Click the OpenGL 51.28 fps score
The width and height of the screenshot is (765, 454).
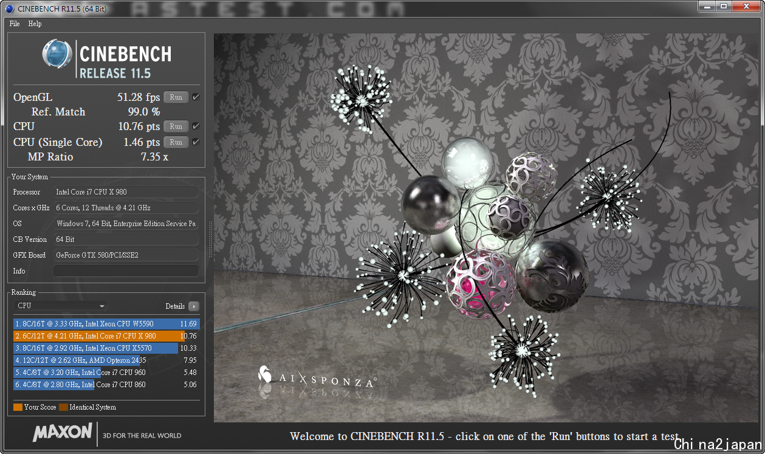pyautogui.click(x=139, y=97)
